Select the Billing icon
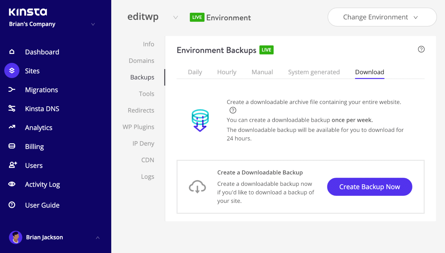The height and width of the screenshot is (253, 445). point(12,146)
